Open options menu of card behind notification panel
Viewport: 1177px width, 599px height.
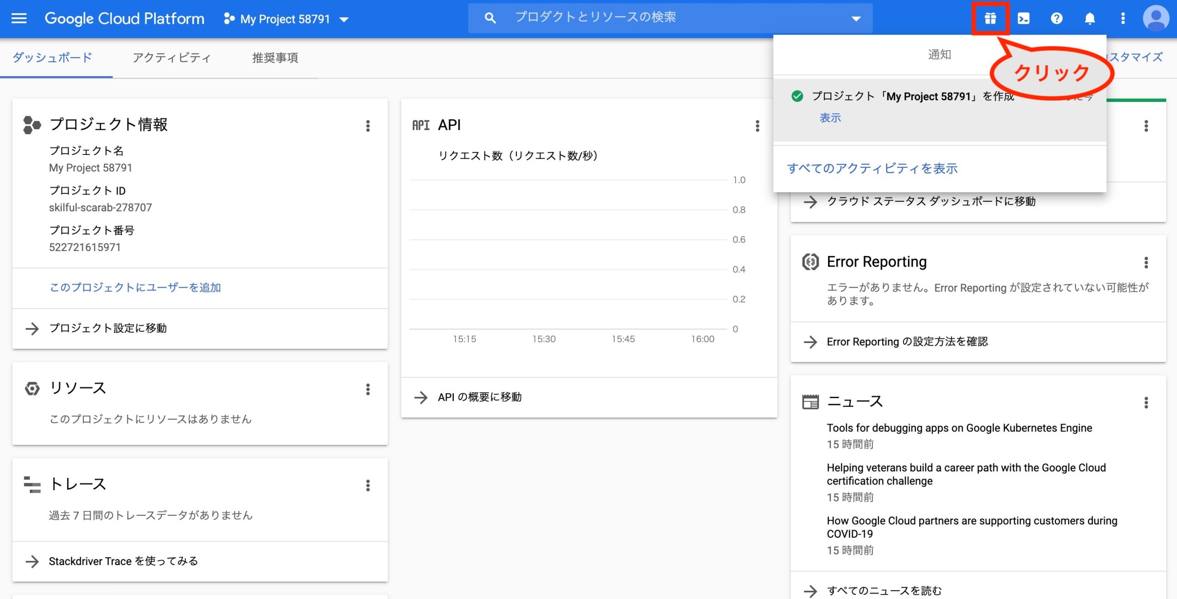1146,126
